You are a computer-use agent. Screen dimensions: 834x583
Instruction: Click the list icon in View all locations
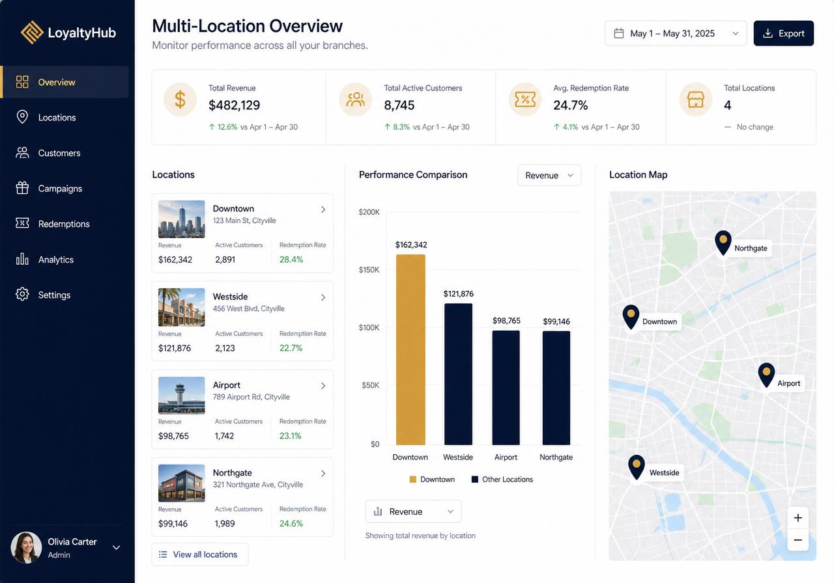pyautogui.click(x=163, y=554)
